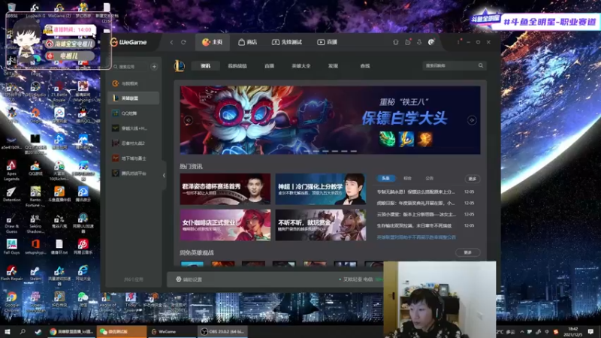
Task: Open the 云顶小课堂 news headline
Action: (416, 214)
